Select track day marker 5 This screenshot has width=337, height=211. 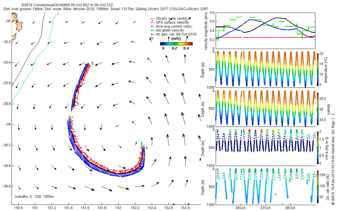click(92, 63)
